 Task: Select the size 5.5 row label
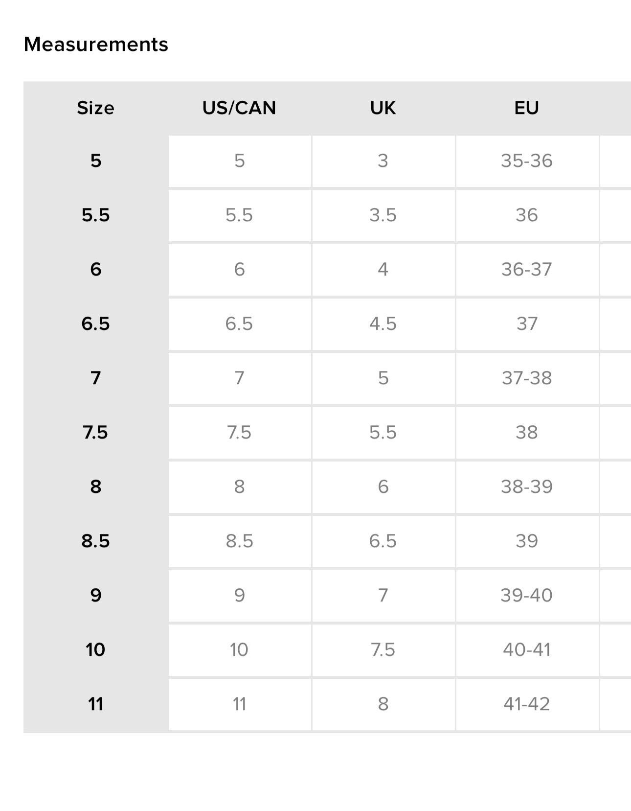95,215
